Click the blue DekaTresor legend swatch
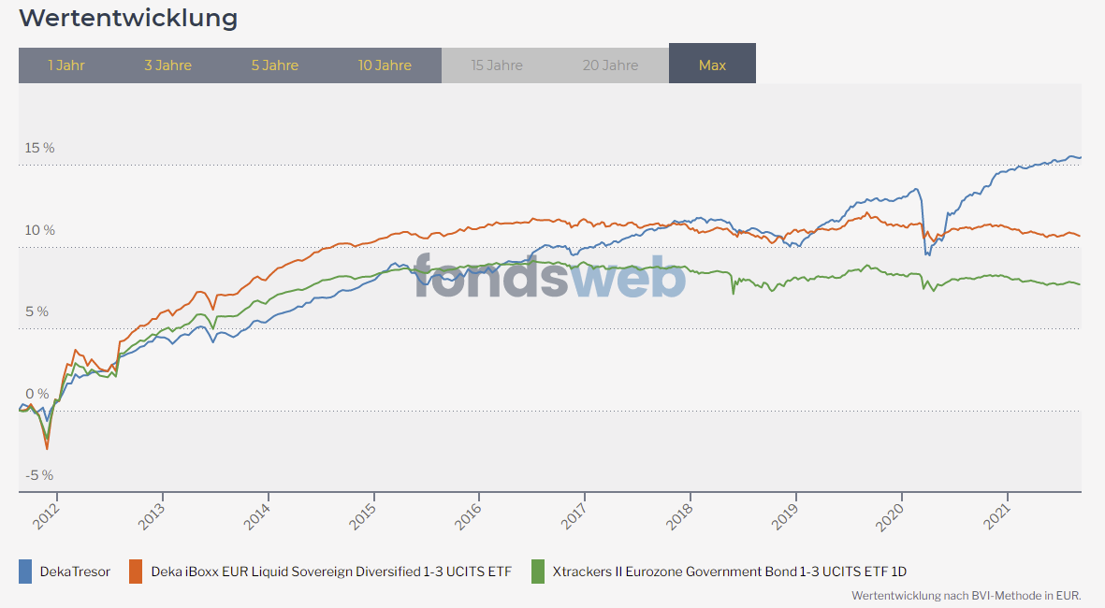This screenshot has height=608, width=1105. pyautogui.click(x=25, y=572)
